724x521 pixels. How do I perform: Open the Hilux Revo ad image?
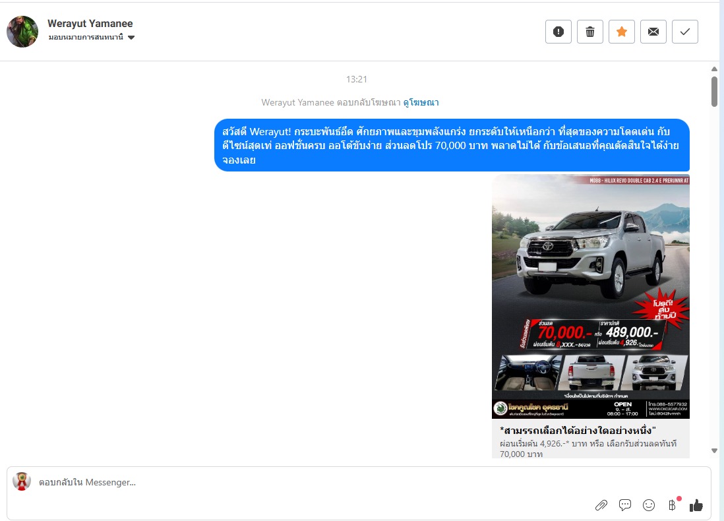[x=591, y=297]
